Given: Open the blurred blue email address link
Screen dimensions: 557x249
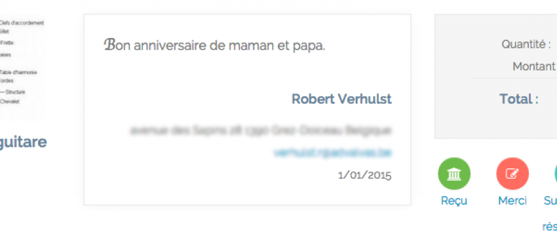Looking at the screenshot, I should pyautogui.click(x=332, y=153).
